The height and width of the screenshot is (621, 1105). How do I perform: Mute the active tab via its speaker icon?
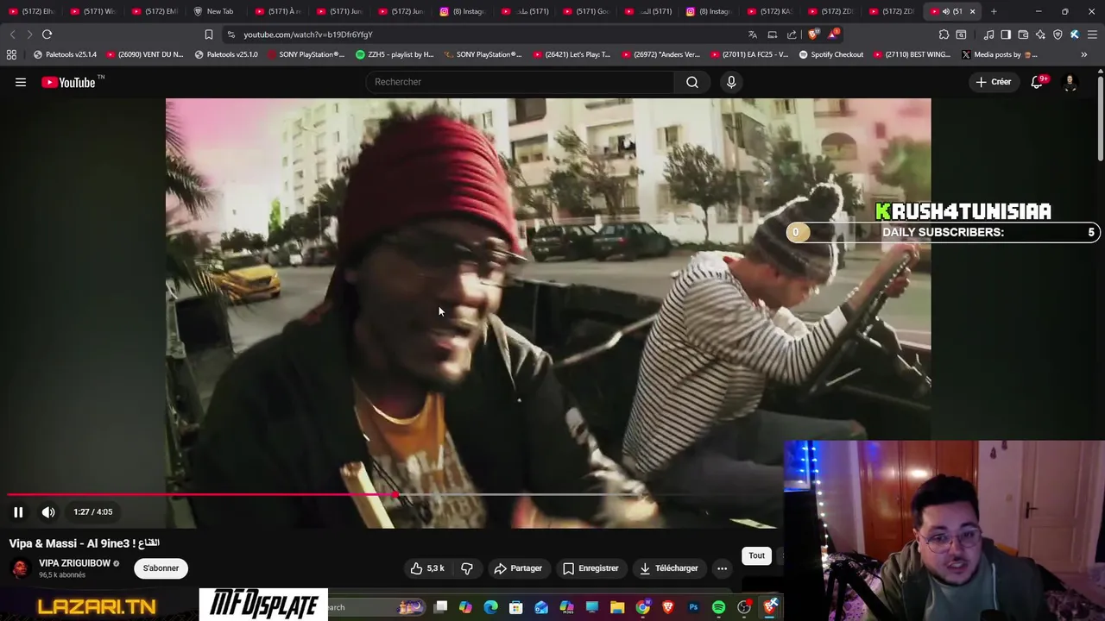[945, 11]
